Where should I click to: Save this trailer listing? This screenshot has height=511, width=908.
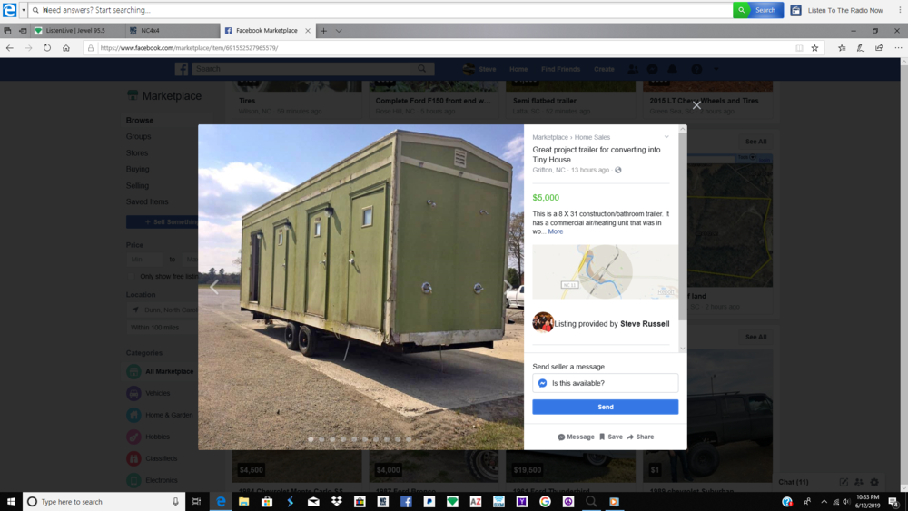tap(611, 437)
